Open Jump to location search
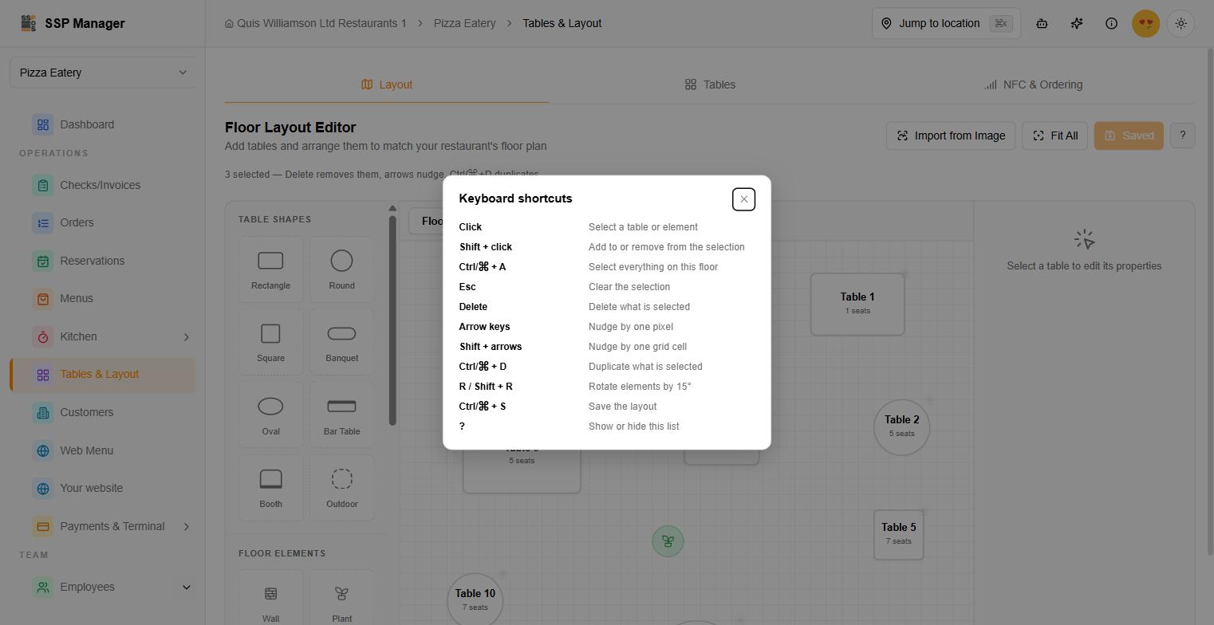This screenshot has width=1214, height=625. click(946, 23)
